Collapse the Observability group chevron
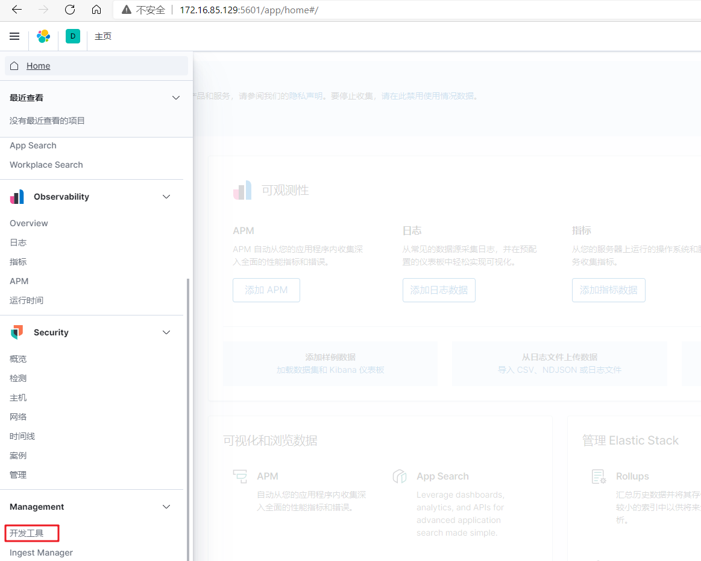 point(166,197)
